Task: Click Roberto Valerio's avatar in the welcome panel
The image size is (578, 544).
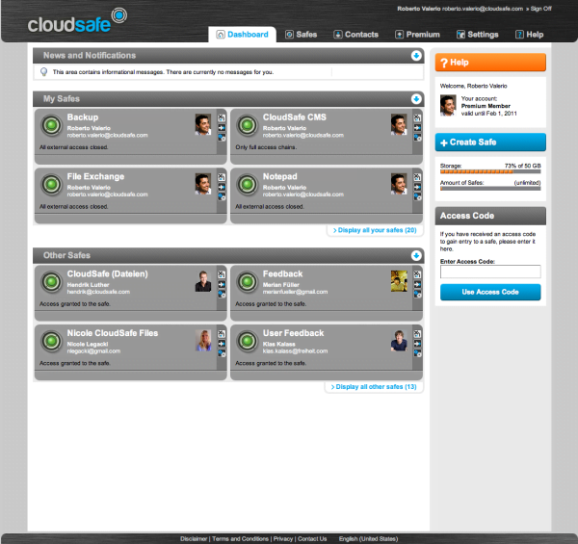Action: [x=448, y=105]
